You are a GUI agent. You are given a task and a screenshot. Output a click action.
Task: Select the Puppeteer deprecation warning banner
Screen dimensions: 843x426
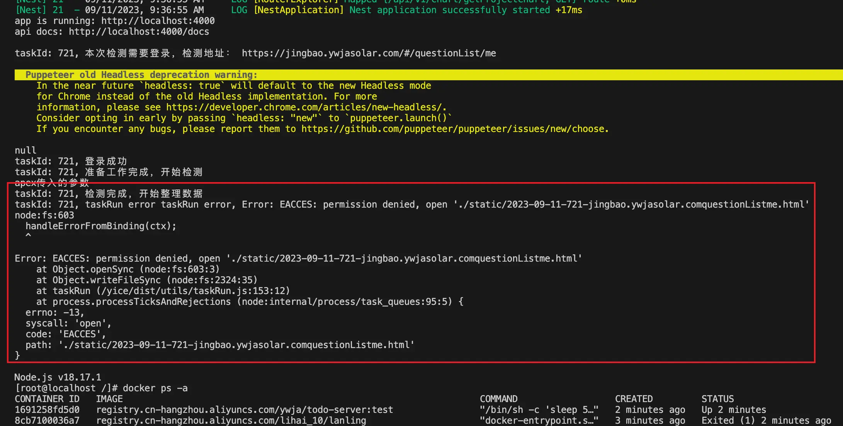pyautogui.click(x=141, y=74)
